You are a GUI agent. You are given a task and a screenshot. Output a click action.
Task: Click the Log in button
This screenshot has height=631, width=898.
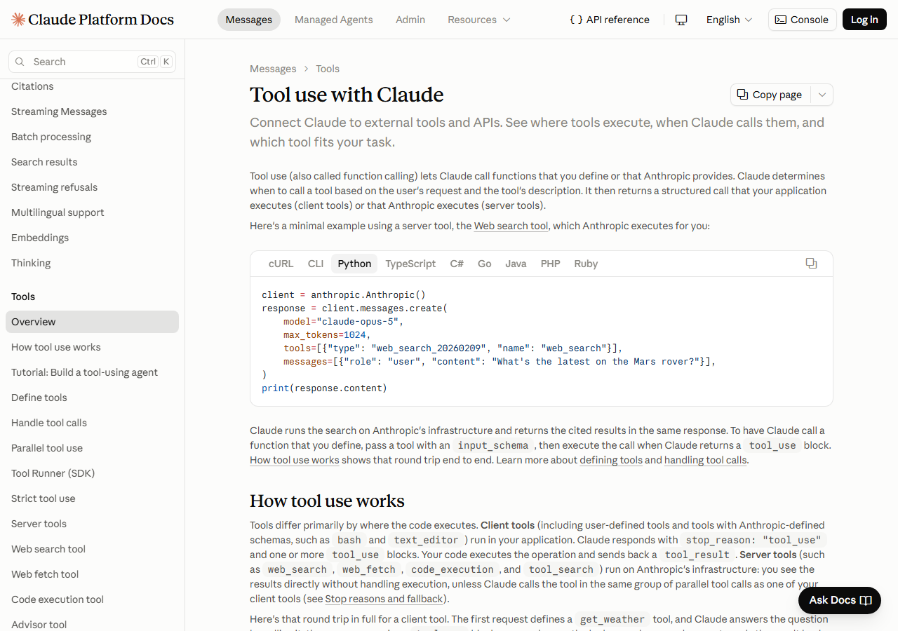coord(864,20)
